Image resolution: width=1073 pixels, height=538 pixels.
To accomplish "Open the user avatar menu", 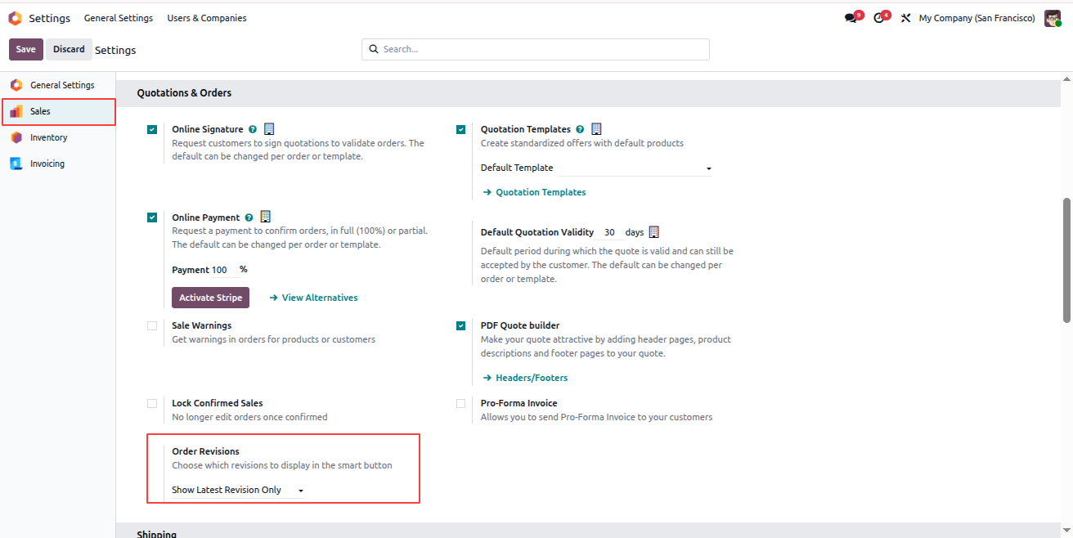I will (x=1053, y=18).
